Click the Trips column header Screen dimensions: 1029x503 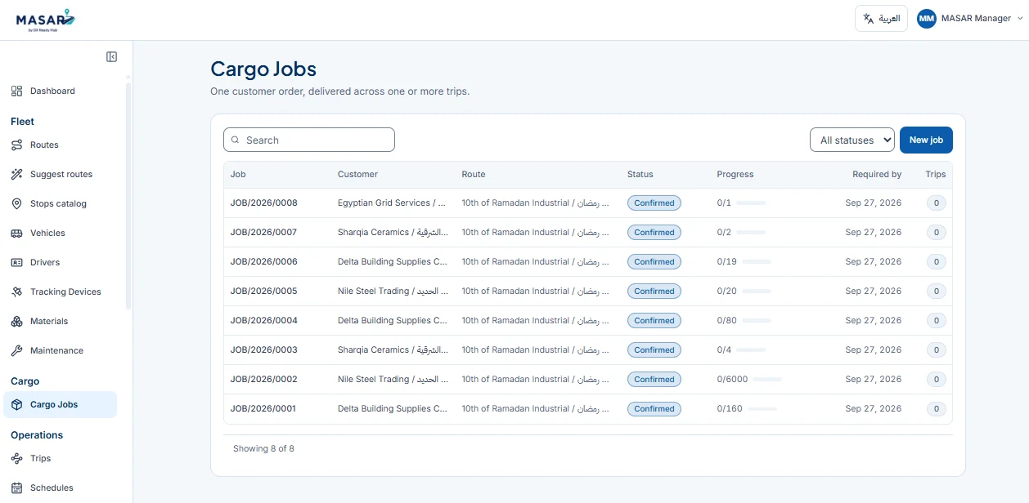click(936, 175)
